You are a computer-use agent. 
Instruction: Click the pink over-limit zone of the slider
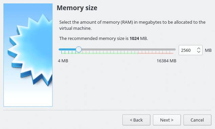pyautogui.click(x=156, y=53)
